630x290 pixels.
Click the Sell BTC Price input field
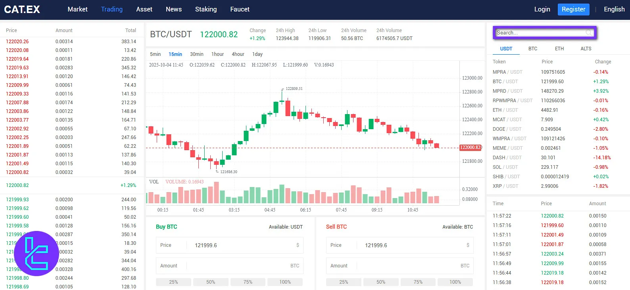click(x=409, y=245)
